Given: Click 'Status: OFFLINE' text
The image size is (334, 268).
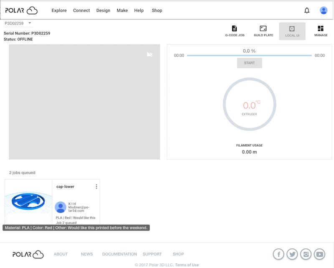Looking at the screenshot, I should pyautogui.click(x=18, y=39).
